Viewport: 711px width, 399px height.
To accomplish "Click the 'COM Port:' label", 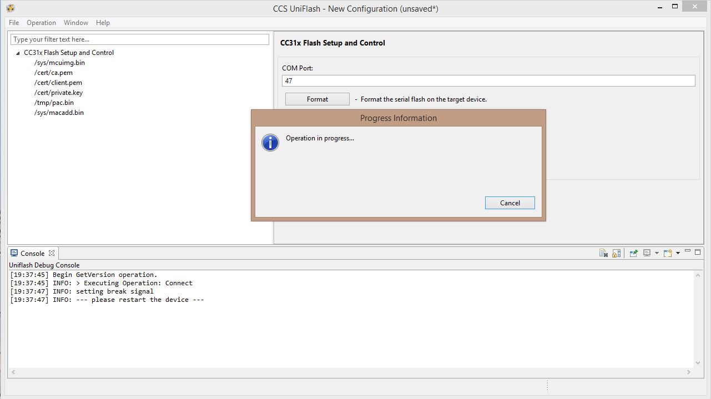I will point(297,68).
